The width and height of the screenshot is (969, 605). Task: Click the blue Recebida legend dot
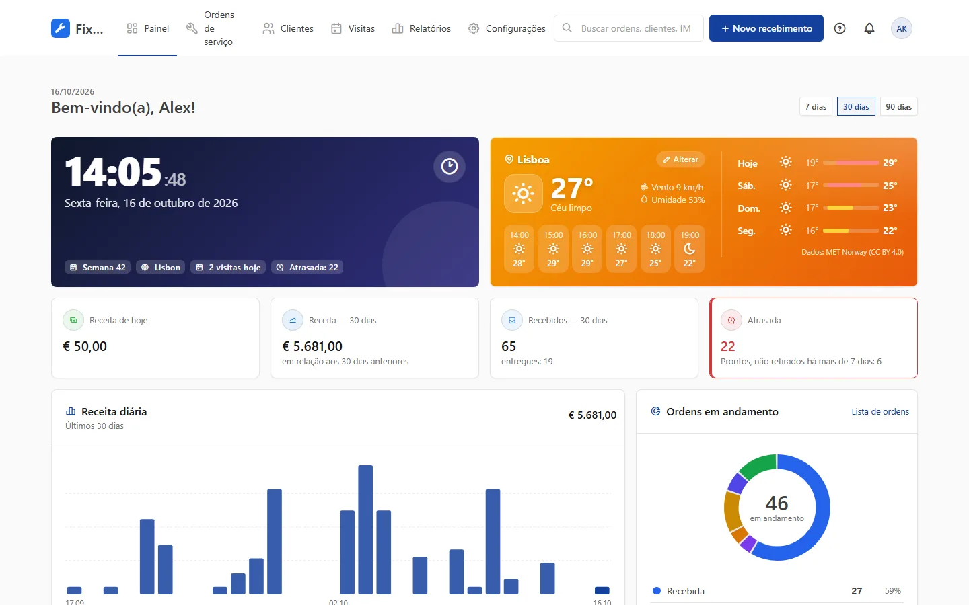[x=657, y=591]
